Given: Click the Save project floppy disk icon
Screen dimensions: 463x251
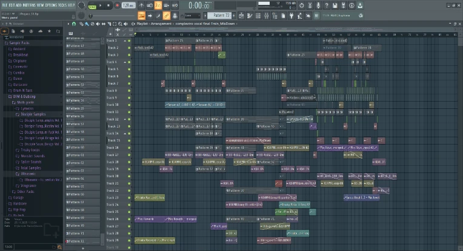Looking at the screenshot, I should 335,5.
